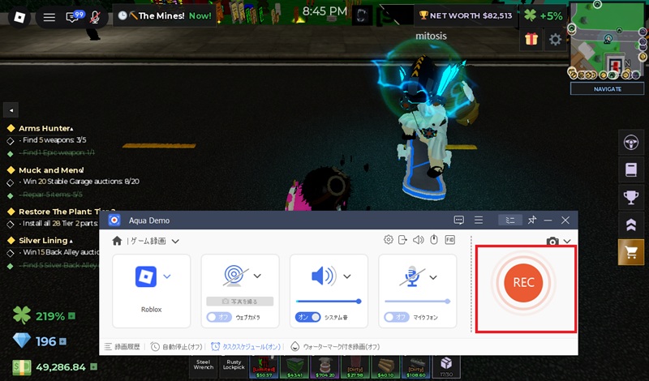Screen dimensions: 649x381
Task: Click the disabled webcam icon
Action: click(x=235, y=276)
